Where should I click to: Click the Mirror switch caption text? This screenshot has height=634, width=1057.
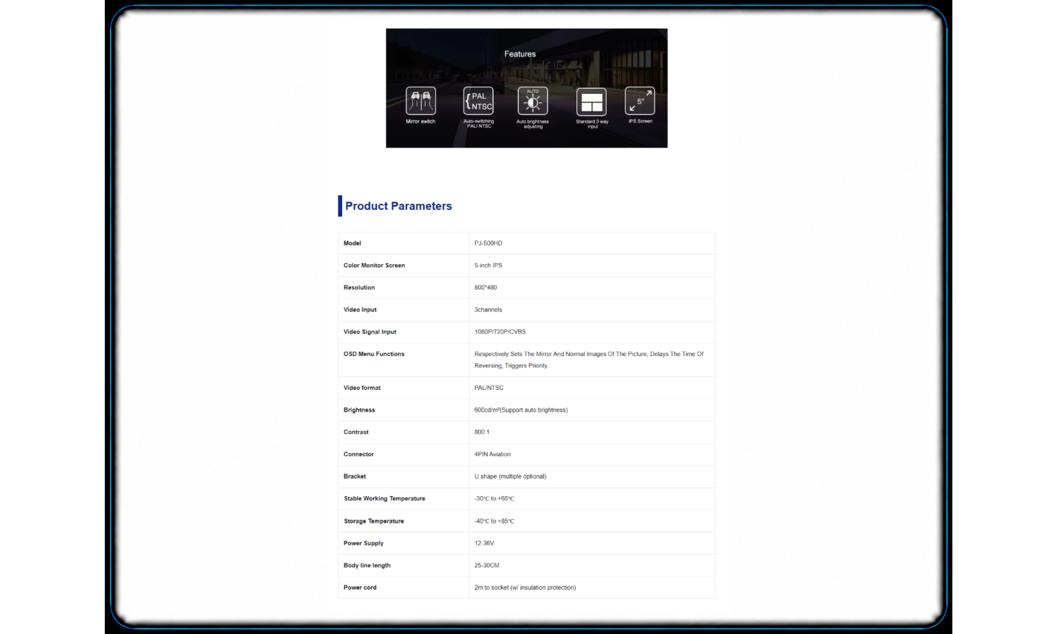(x=420, y=122)
